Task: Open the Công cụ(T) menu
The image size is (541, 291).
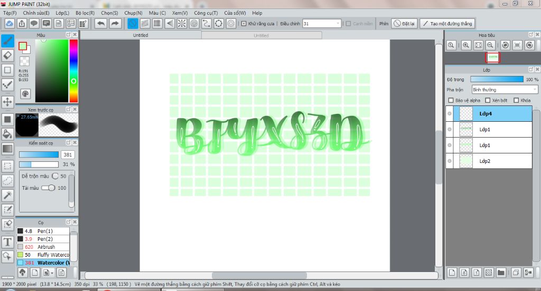Action: tap(206, 13)
